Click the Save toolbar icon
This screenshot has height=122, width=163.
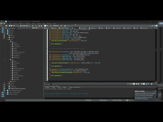[x=10, y=26]
